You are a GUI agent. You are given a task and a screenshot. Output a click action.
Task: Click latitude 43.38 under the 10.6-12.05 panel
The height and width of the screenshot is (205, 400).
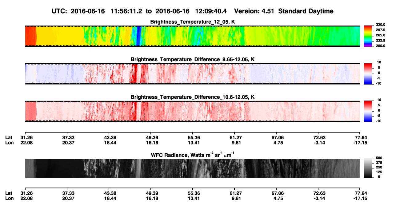109,137
